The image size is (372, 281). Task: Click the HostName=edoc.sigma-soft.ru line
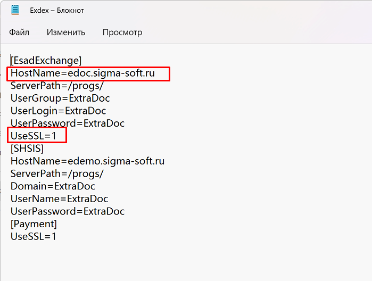82,73
